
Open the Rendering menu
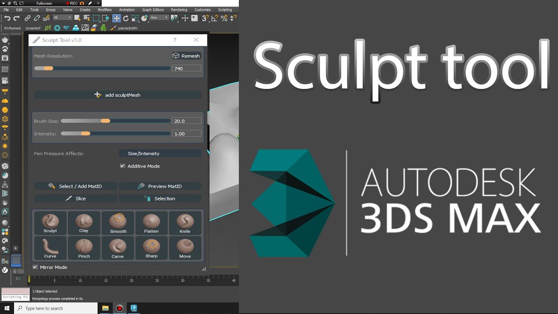point(179,10)
